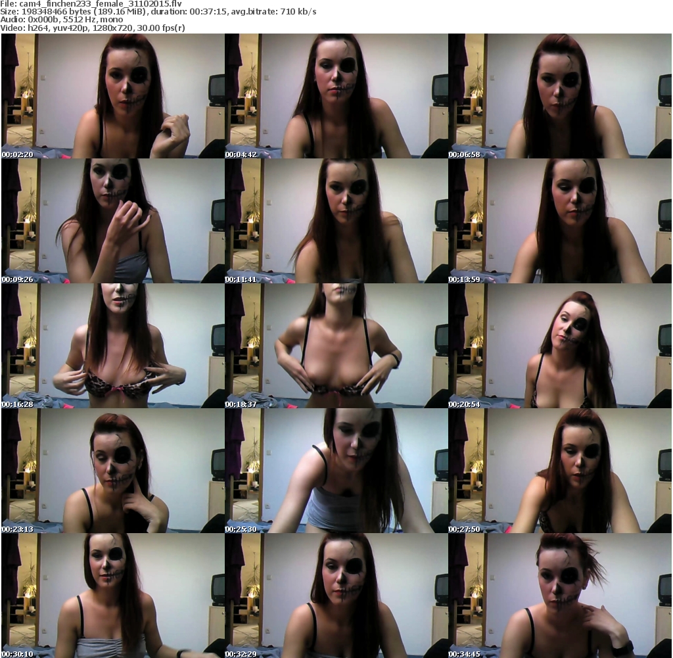This screenshot has height=658, width=673.
Task: Click the 'Audio: 0x000b, 5512 Hz, mono' line
Action: (62, 20)
